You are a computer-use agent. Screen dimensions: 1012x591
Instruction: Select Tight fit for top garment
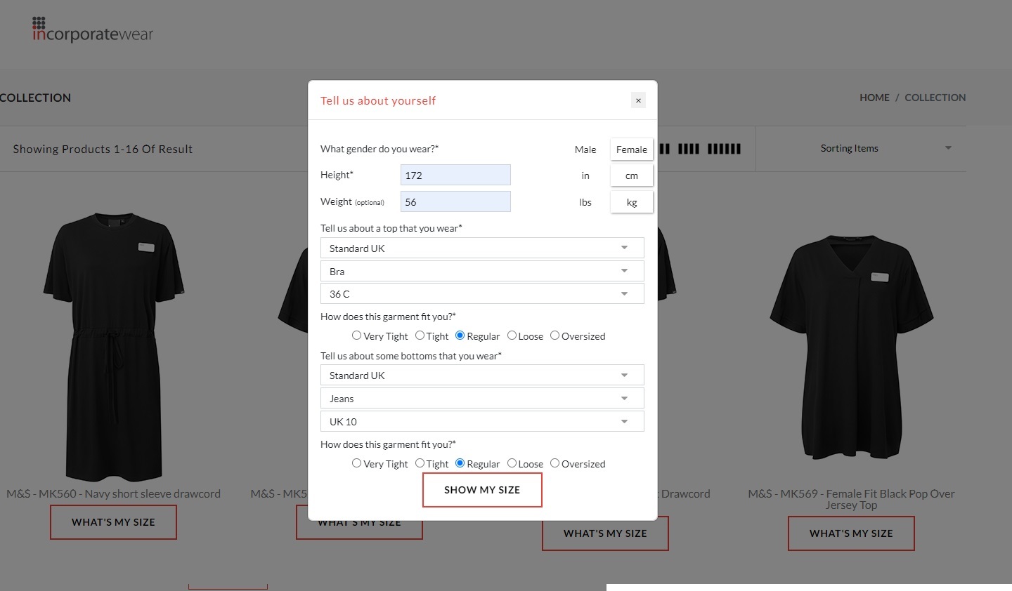coord(420,336)
